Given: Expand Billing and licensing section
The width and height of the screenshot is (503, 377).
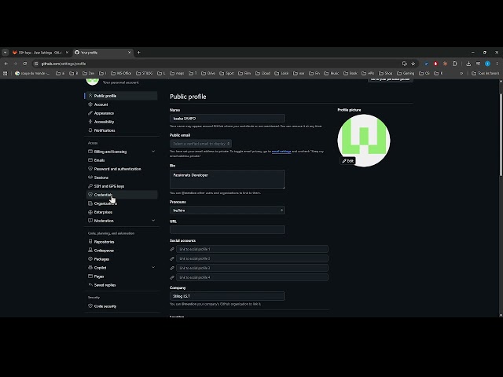Looking at the screenshot, I should coord(153,152).
